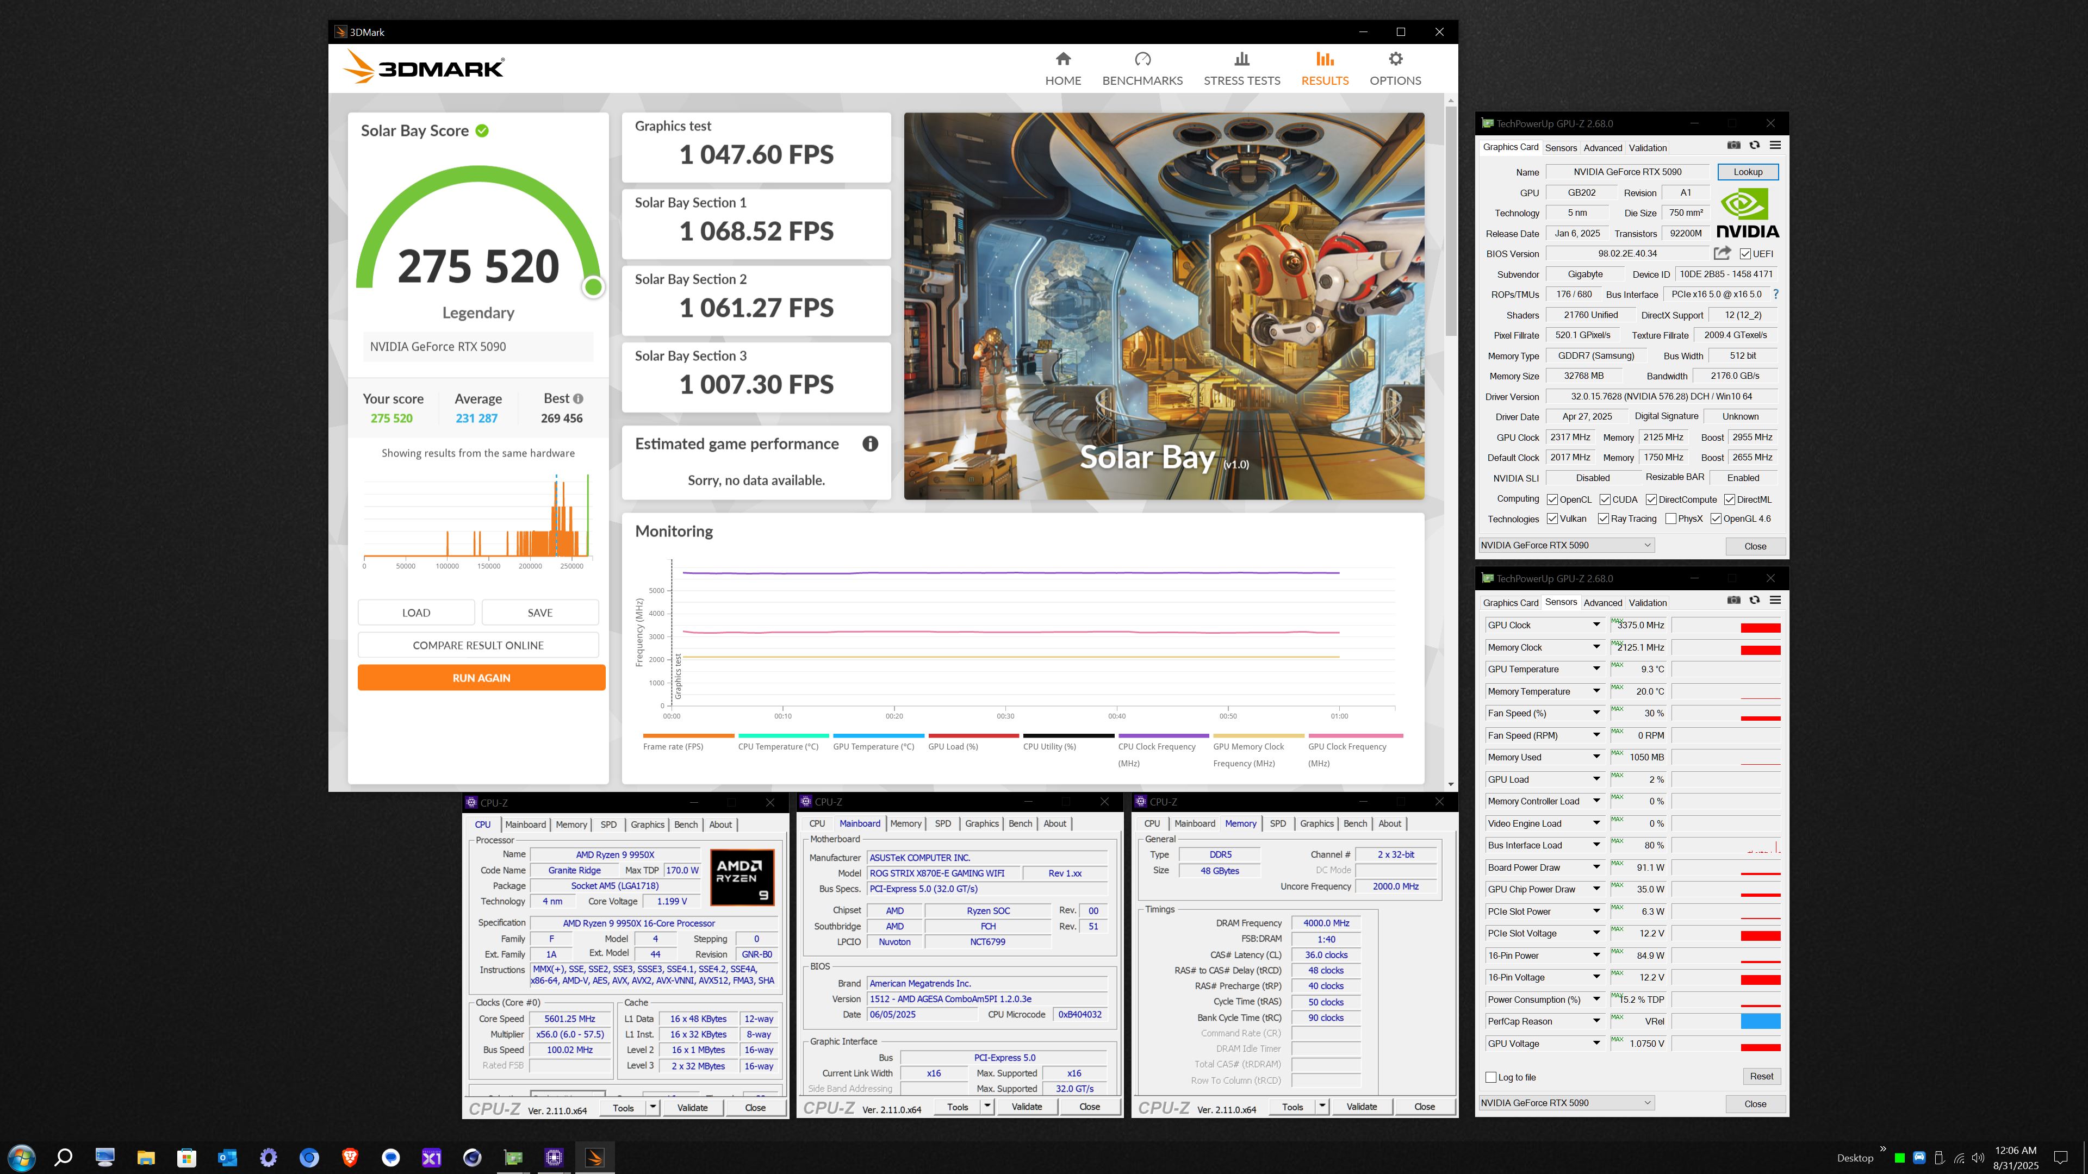This screenshot has height=1174, width=2088.
Task: Open the Fan Speed (%) sensor dropdown arrow
Action: [1596, 713]
